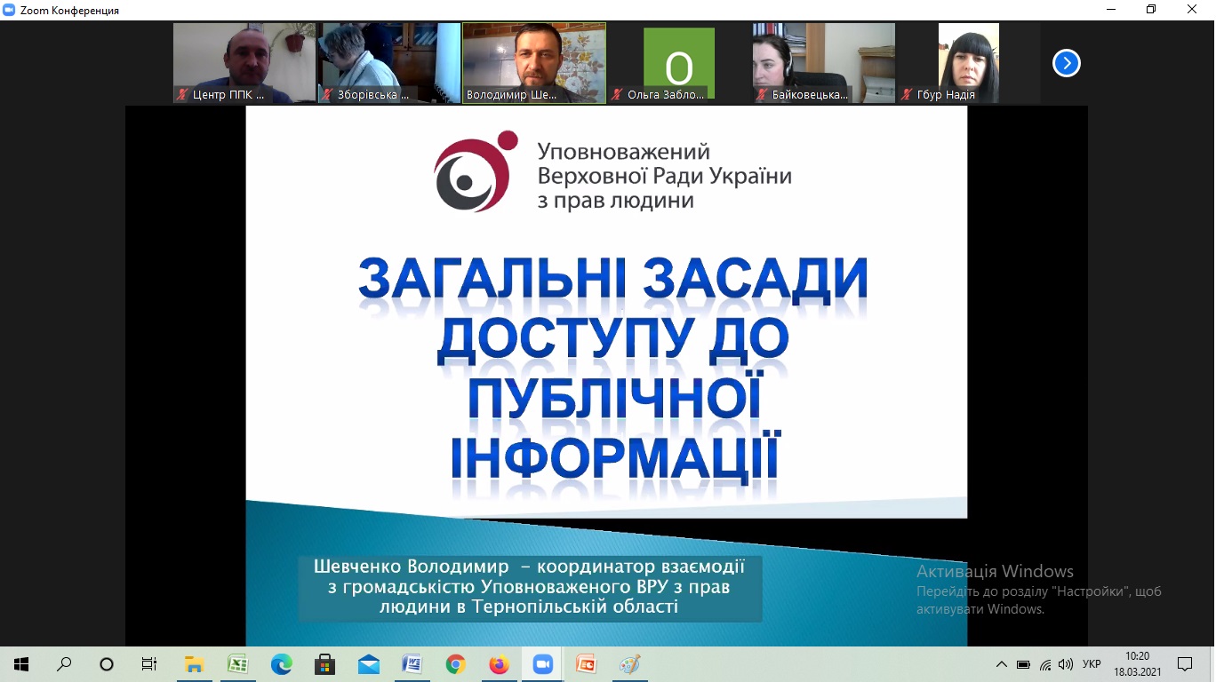Screen dimensions: 1216x682
Task: Click the muted mic icon of Зборівська
Action: click(328, 94)
